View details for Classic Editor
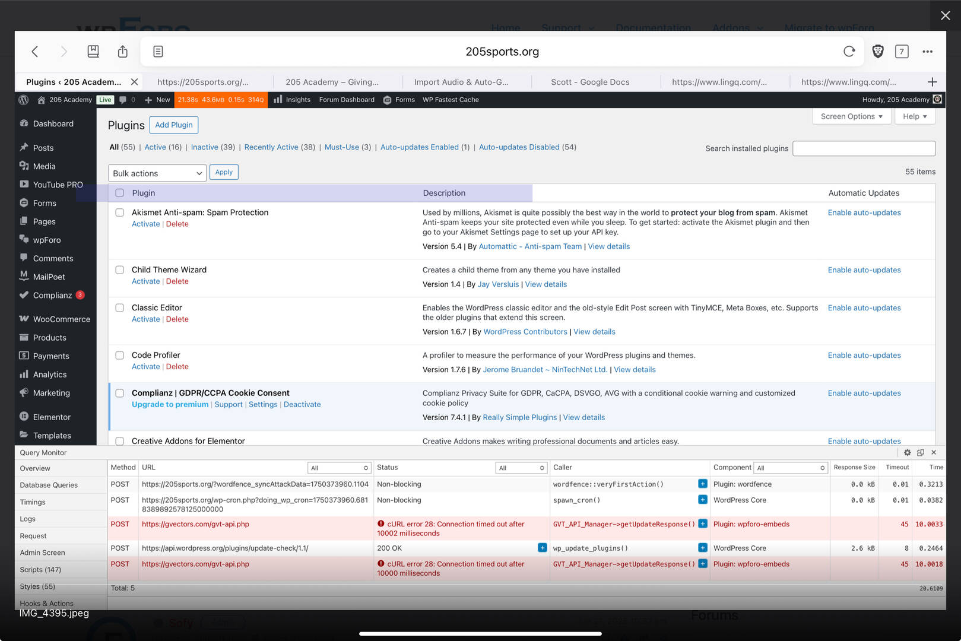961x641 pixels. pyautogui.click(x=594, y=332)
